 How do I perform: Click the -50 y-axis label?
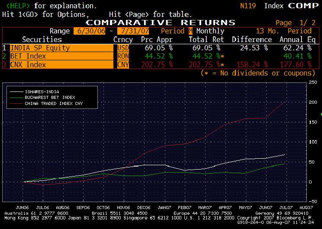tap(313, 201)
